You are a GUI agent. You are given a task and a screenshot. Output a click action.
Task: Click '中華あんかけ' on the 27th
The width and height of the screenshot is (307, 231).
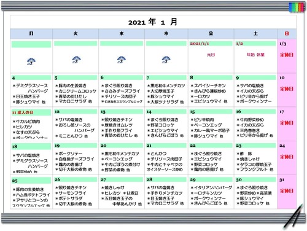[124, 204]
